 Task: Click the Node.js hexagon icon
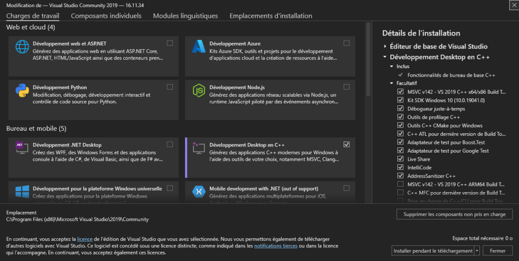[x=199, y=91]
